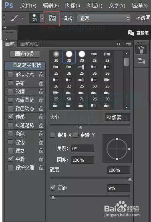
Task: Click the 画笔预设 button
Action: pos(25,54)
